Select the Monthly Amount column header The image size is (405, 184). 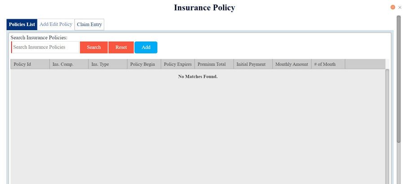coord(292,64)
